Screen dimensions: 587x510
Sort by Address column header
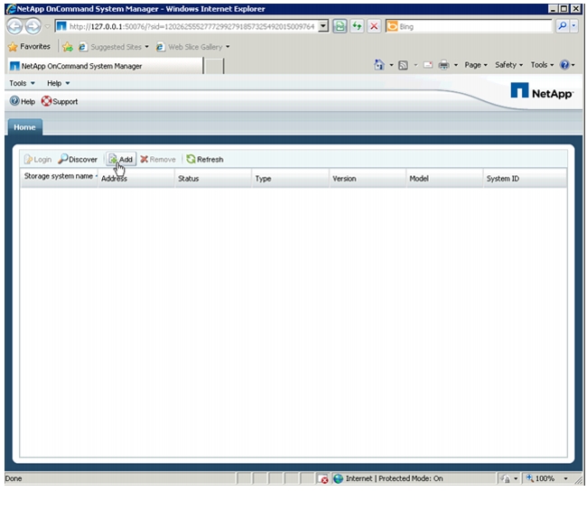pyautogui.click(x=135, y=179)
